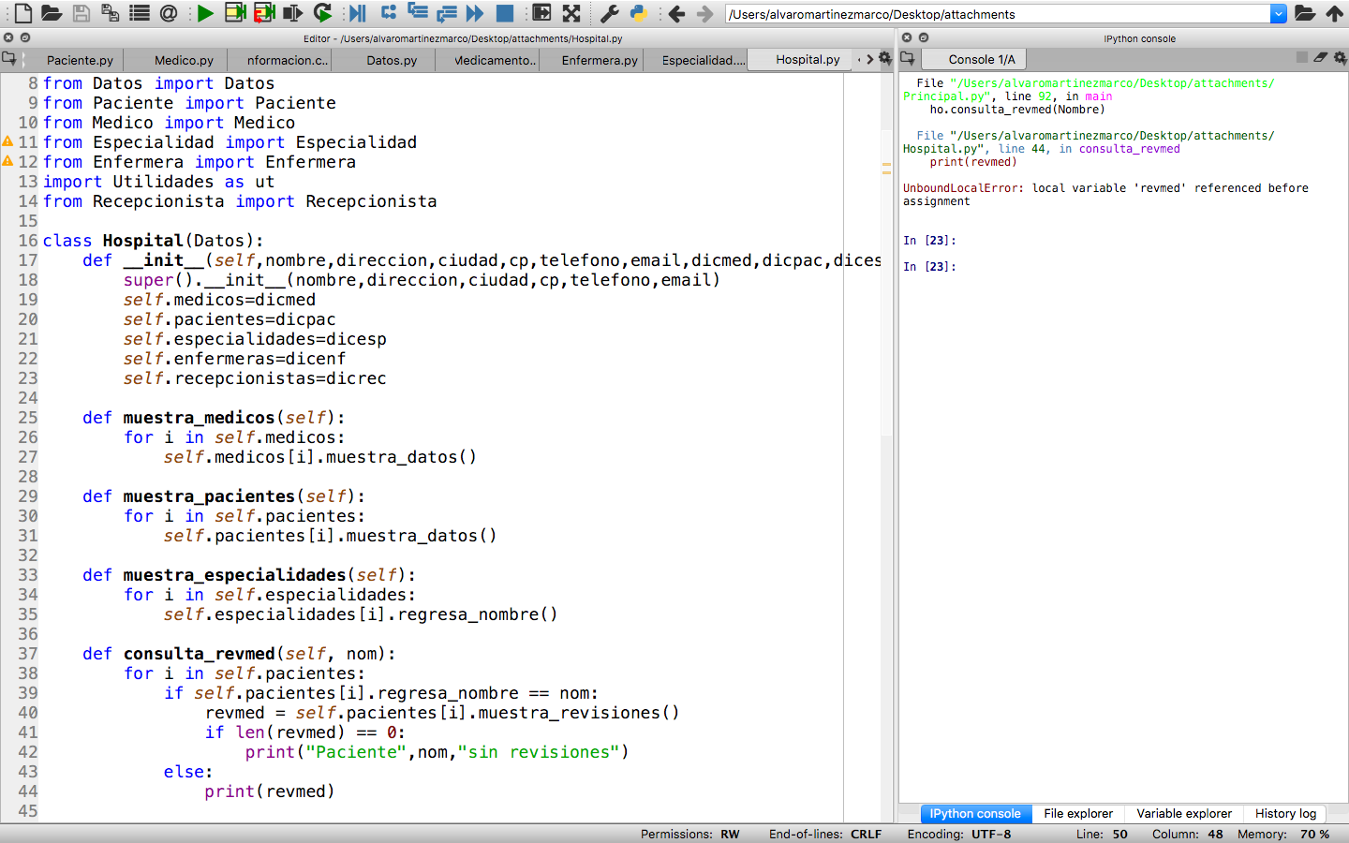1349x843 pixels.
Task: Maximize the current pane
Action: pos(541,13)
